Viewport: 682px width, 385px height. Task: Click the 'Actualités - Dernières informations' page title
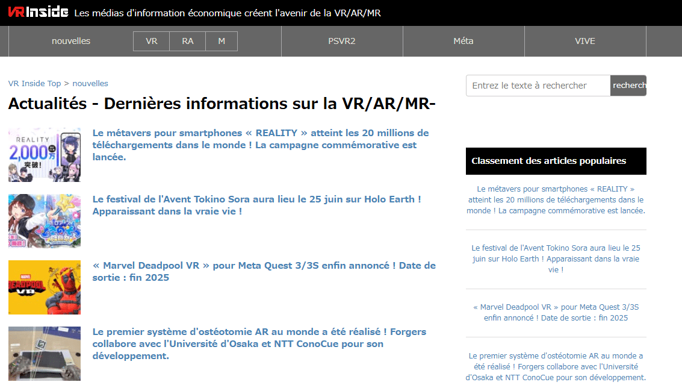pos(222,104)
